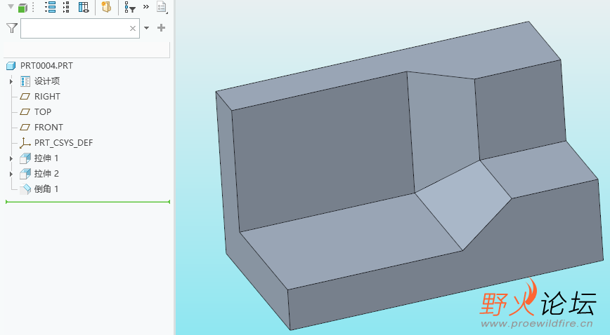Select the 拉伸 1 extrude feature

pos(46,158)
